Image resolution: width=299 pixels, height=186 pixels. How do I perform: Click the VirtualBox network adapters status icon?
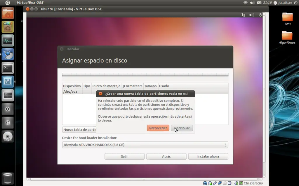[x=220, y=183]
